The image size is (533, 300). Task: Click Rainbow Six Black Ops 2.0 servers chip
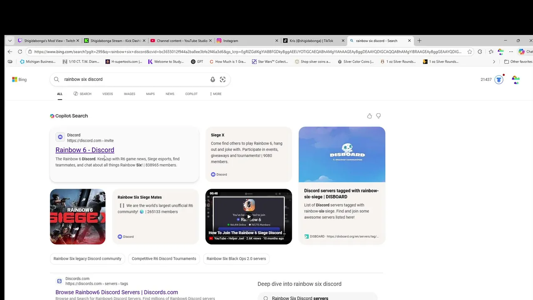pyautogui.click(x=236, y=259)
